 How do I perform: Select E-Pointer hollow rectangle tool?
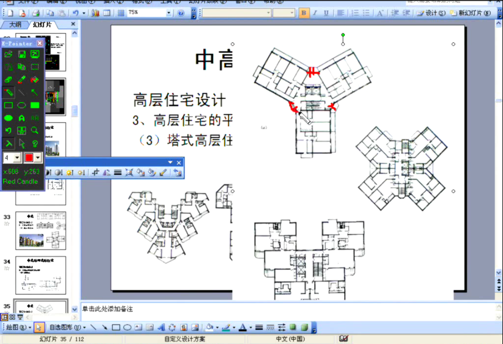tap(9, 105)
